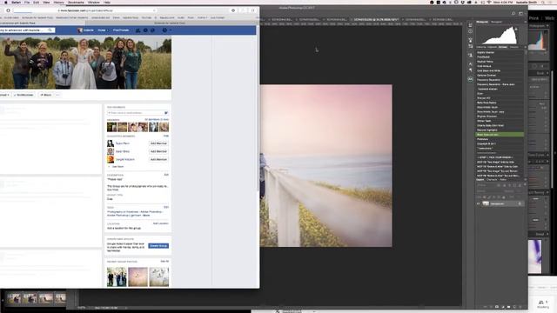Click the Lightroom histogram panel
The height and width of the screenshot is (313, 557).
pyautogui.click(x=538, y=40)
